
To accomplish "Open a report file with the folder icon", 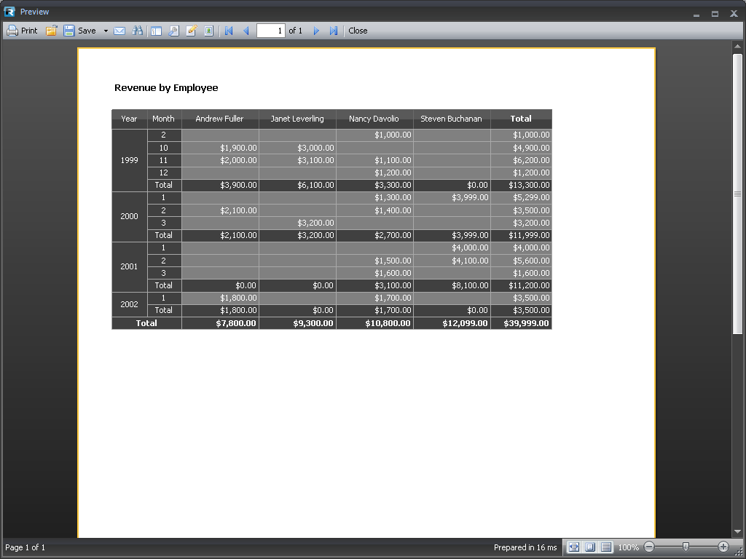I will tap(52, 31).
